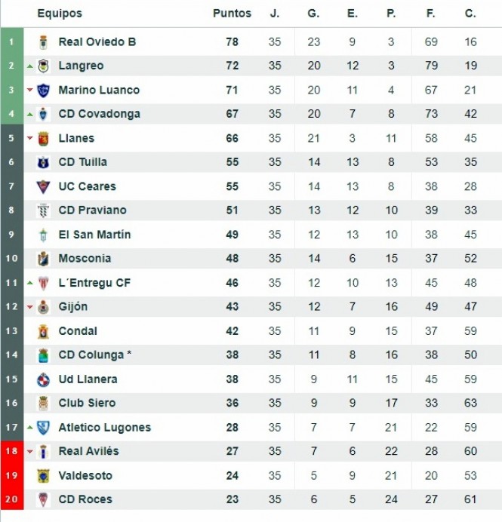Click the Real Oviedo B club crest

point(43,42)
